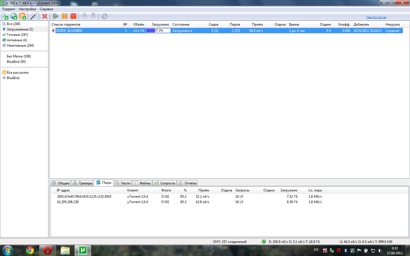Open Google Chrome from the taskbar
This screenshot has width=410, height=256.
(x=30, y=250)
